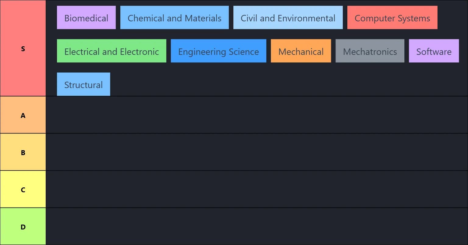
Task: Click the empty A tier row
Action: pyautogui.click(x=257, y=115)
